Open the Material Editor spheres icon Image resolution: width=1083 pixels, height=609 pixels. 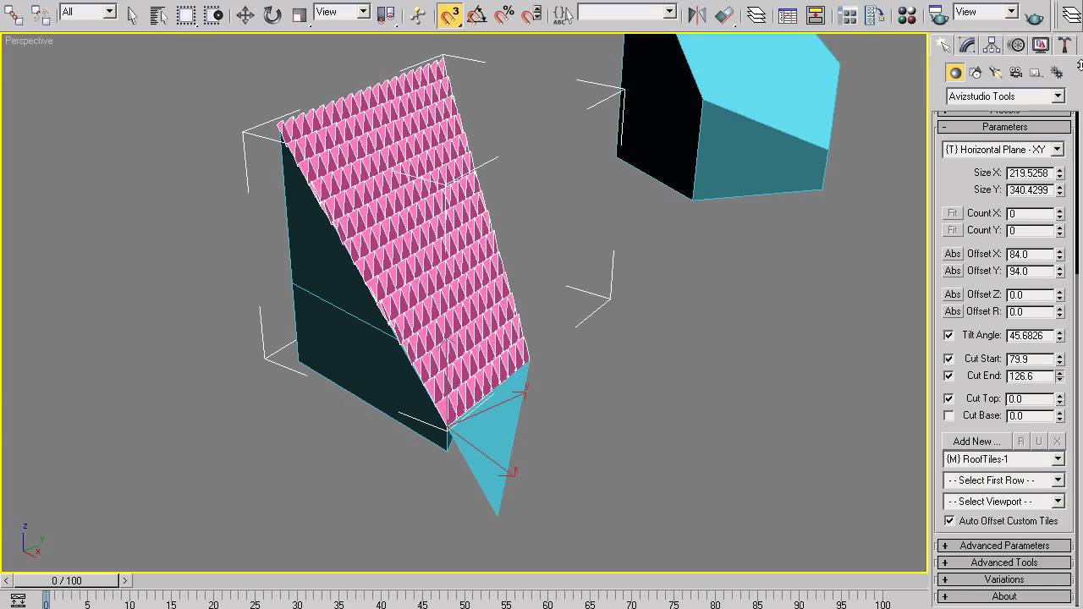(907, 14)
